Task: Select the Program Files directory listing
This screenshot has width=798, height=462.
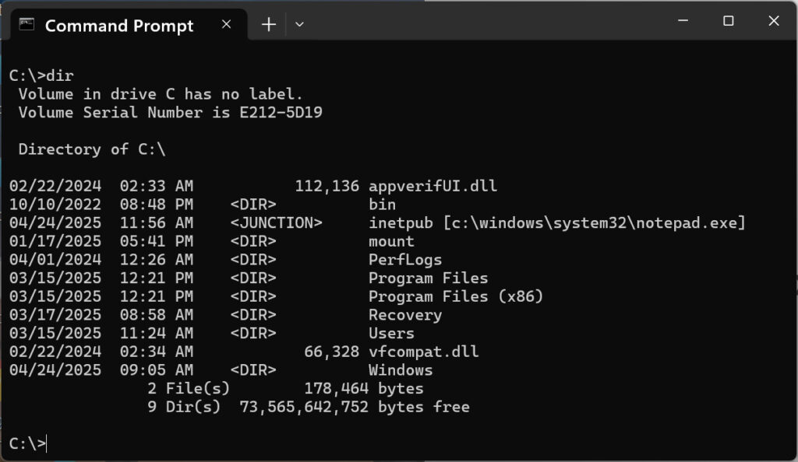Action: pyautogui.click(x=428, y=278)
